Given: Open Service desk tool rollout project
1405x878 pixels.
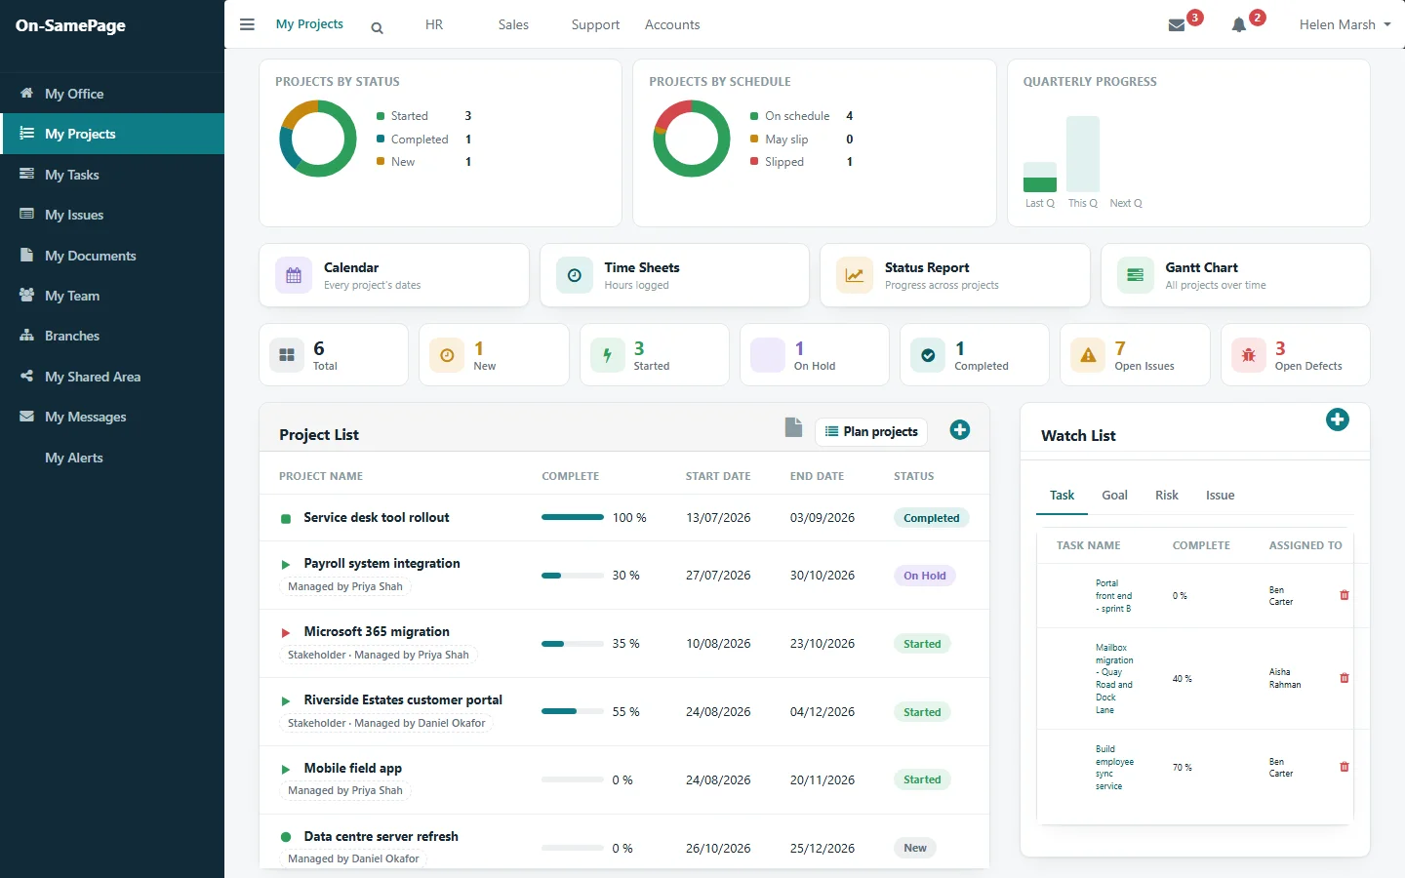Looking at the screenshot, I should point(377,517).
